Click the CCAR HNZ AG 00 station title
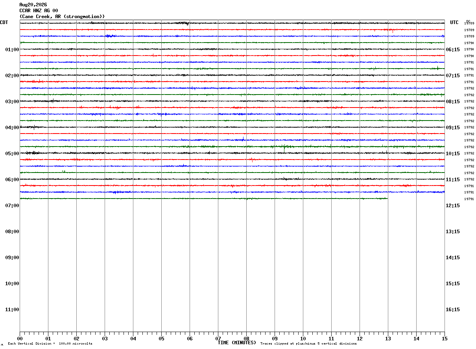476x349 pixels. (x=39, y=11)
